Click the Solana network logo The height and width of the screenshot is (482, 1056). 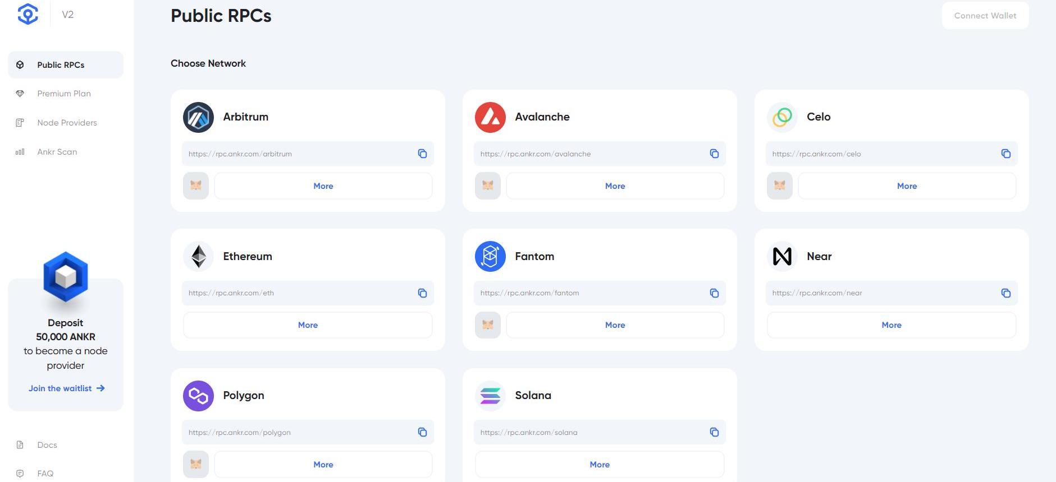tap(490, 396)
